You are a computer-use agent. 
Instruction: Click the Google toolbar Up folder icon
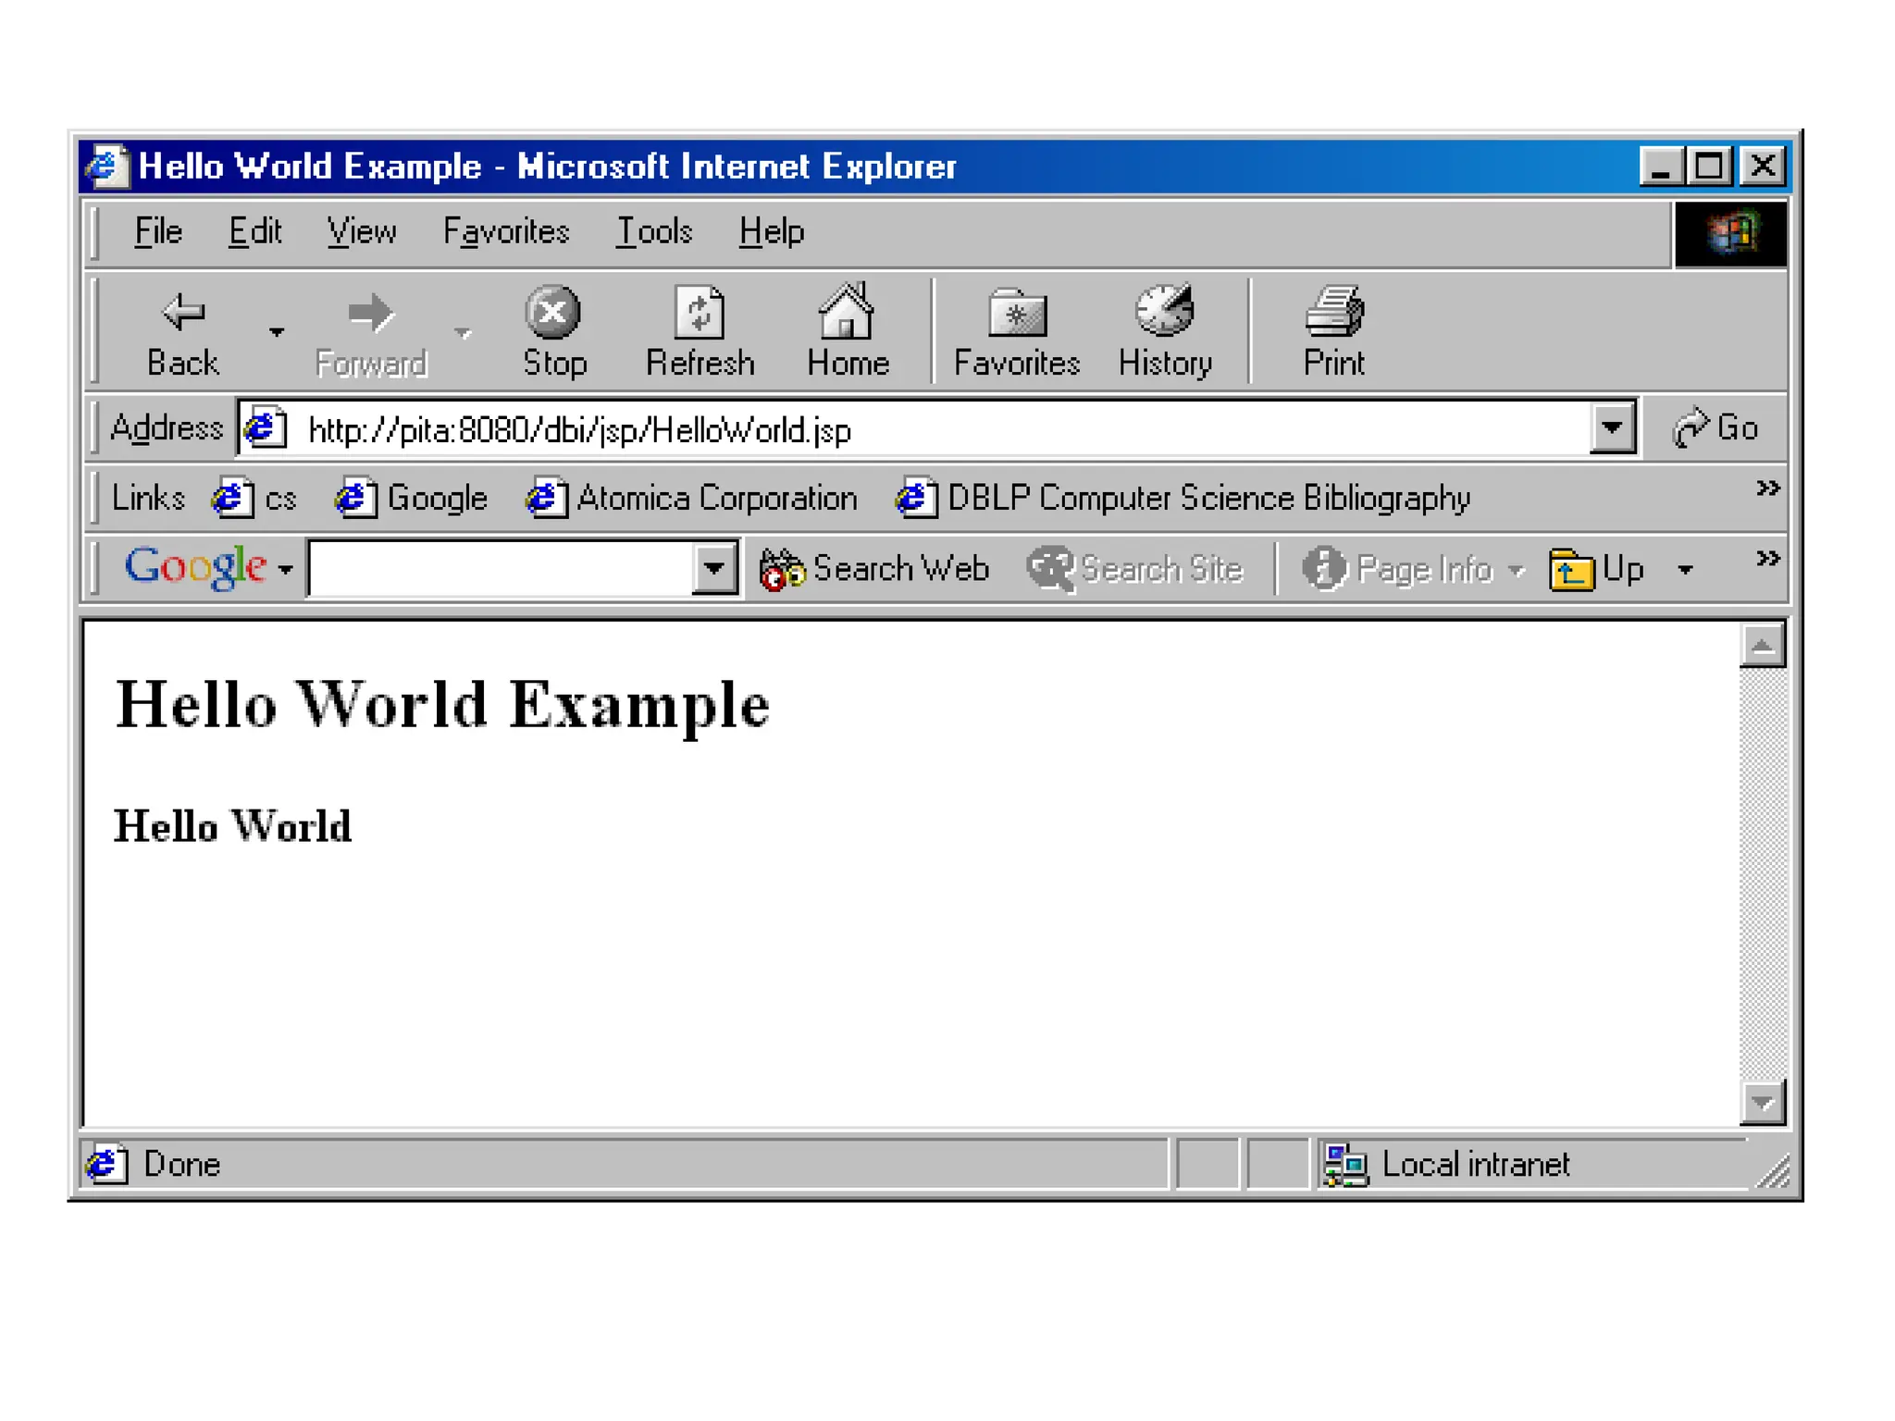[x=1572, y=568]
